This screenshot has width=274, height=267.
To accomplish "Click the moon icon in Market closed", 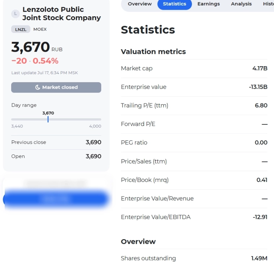I will click(38, 87).
